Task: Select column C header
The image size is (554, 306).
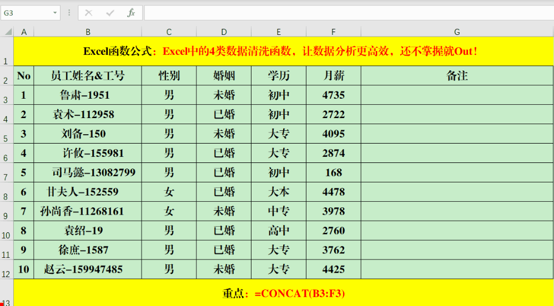Action: [169, 32]
